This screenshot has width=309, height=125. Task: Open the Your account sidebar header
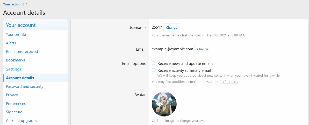tap(21, 25)
